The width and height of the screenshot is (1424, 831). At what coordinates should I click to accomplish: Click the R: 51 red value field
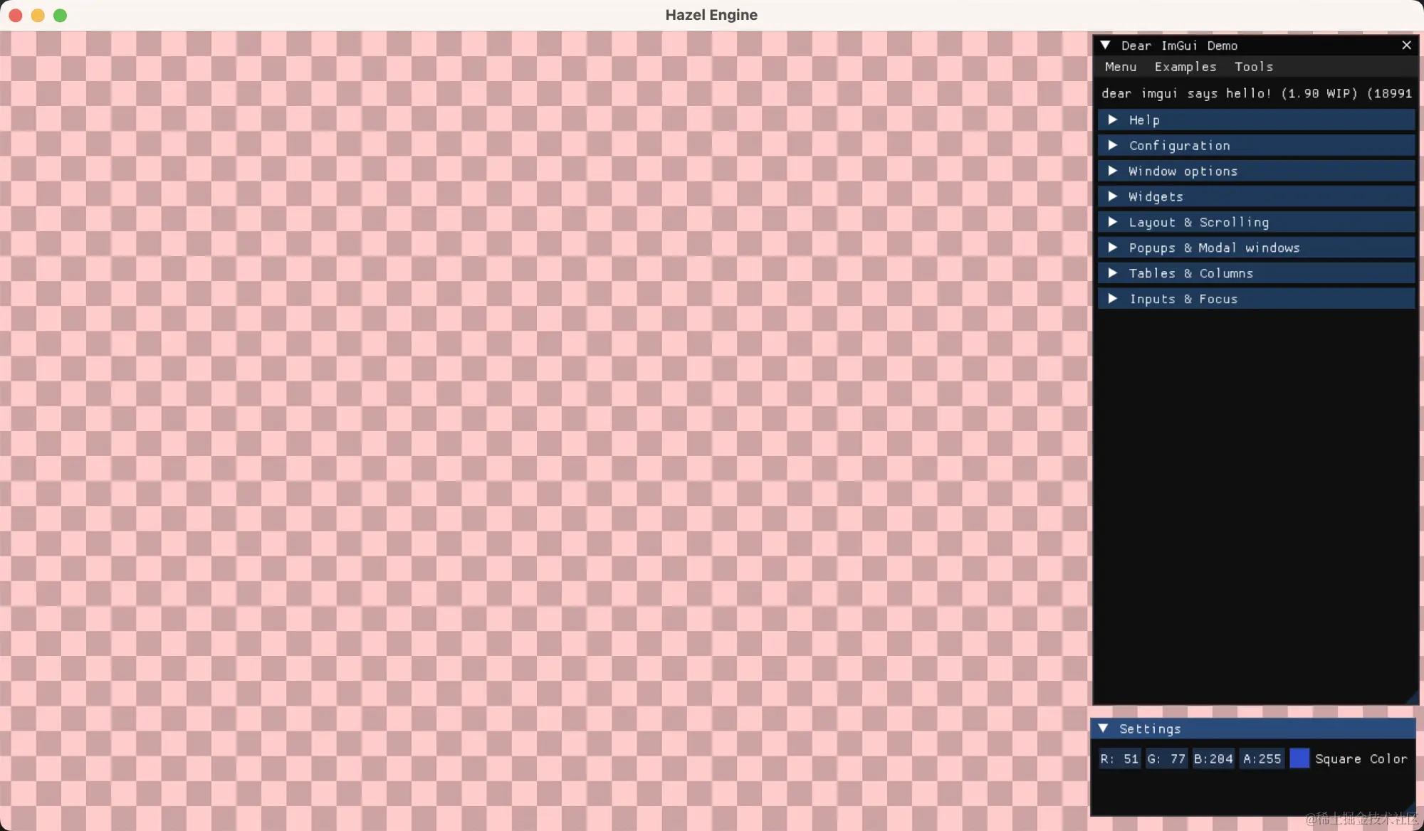(x=1119, y=759)
